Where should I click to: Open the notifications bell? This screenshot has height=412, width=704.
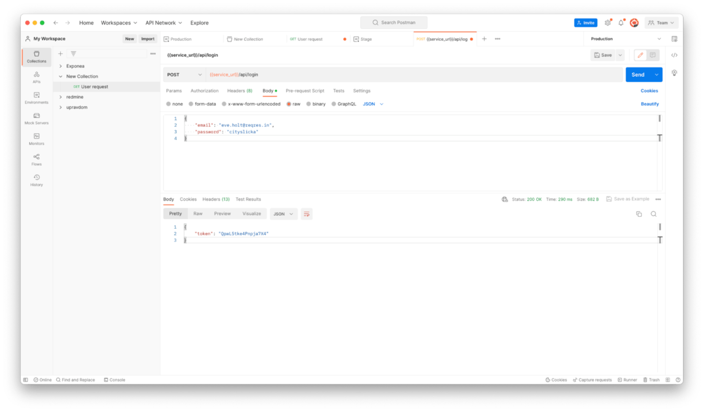621,22
